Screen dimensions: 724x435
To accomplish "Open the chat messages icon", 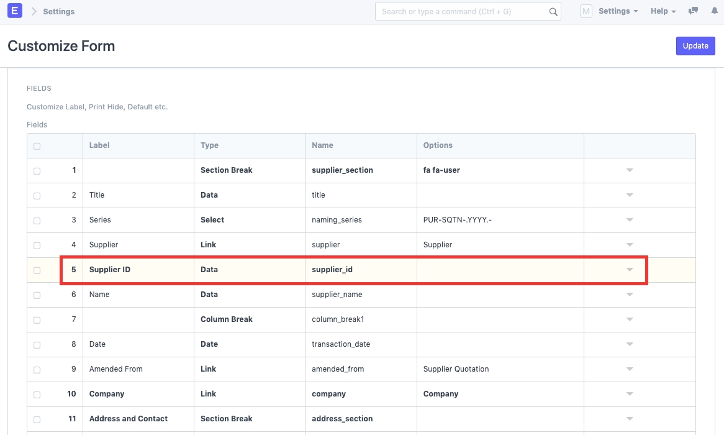I will tap(694, 11).
